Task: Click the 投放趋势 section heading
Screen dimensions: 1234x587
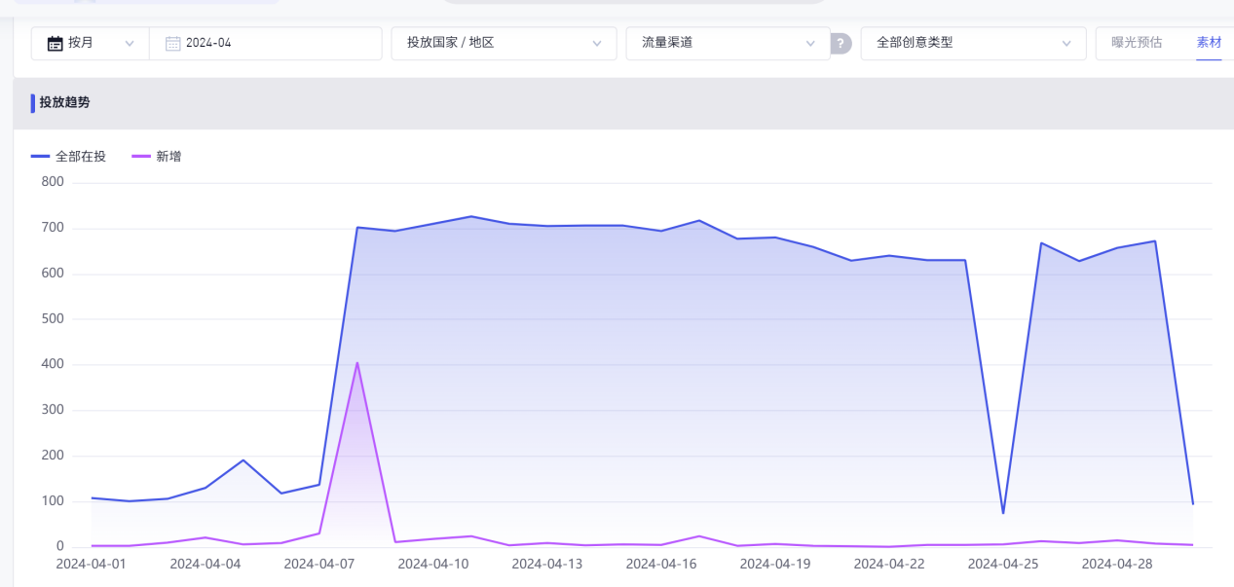Action: [x=64, y=102]
